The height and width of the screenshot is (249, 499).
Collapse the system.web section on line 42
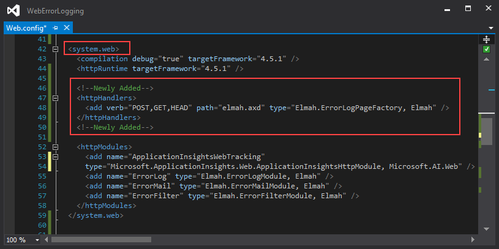click(56, 50)
